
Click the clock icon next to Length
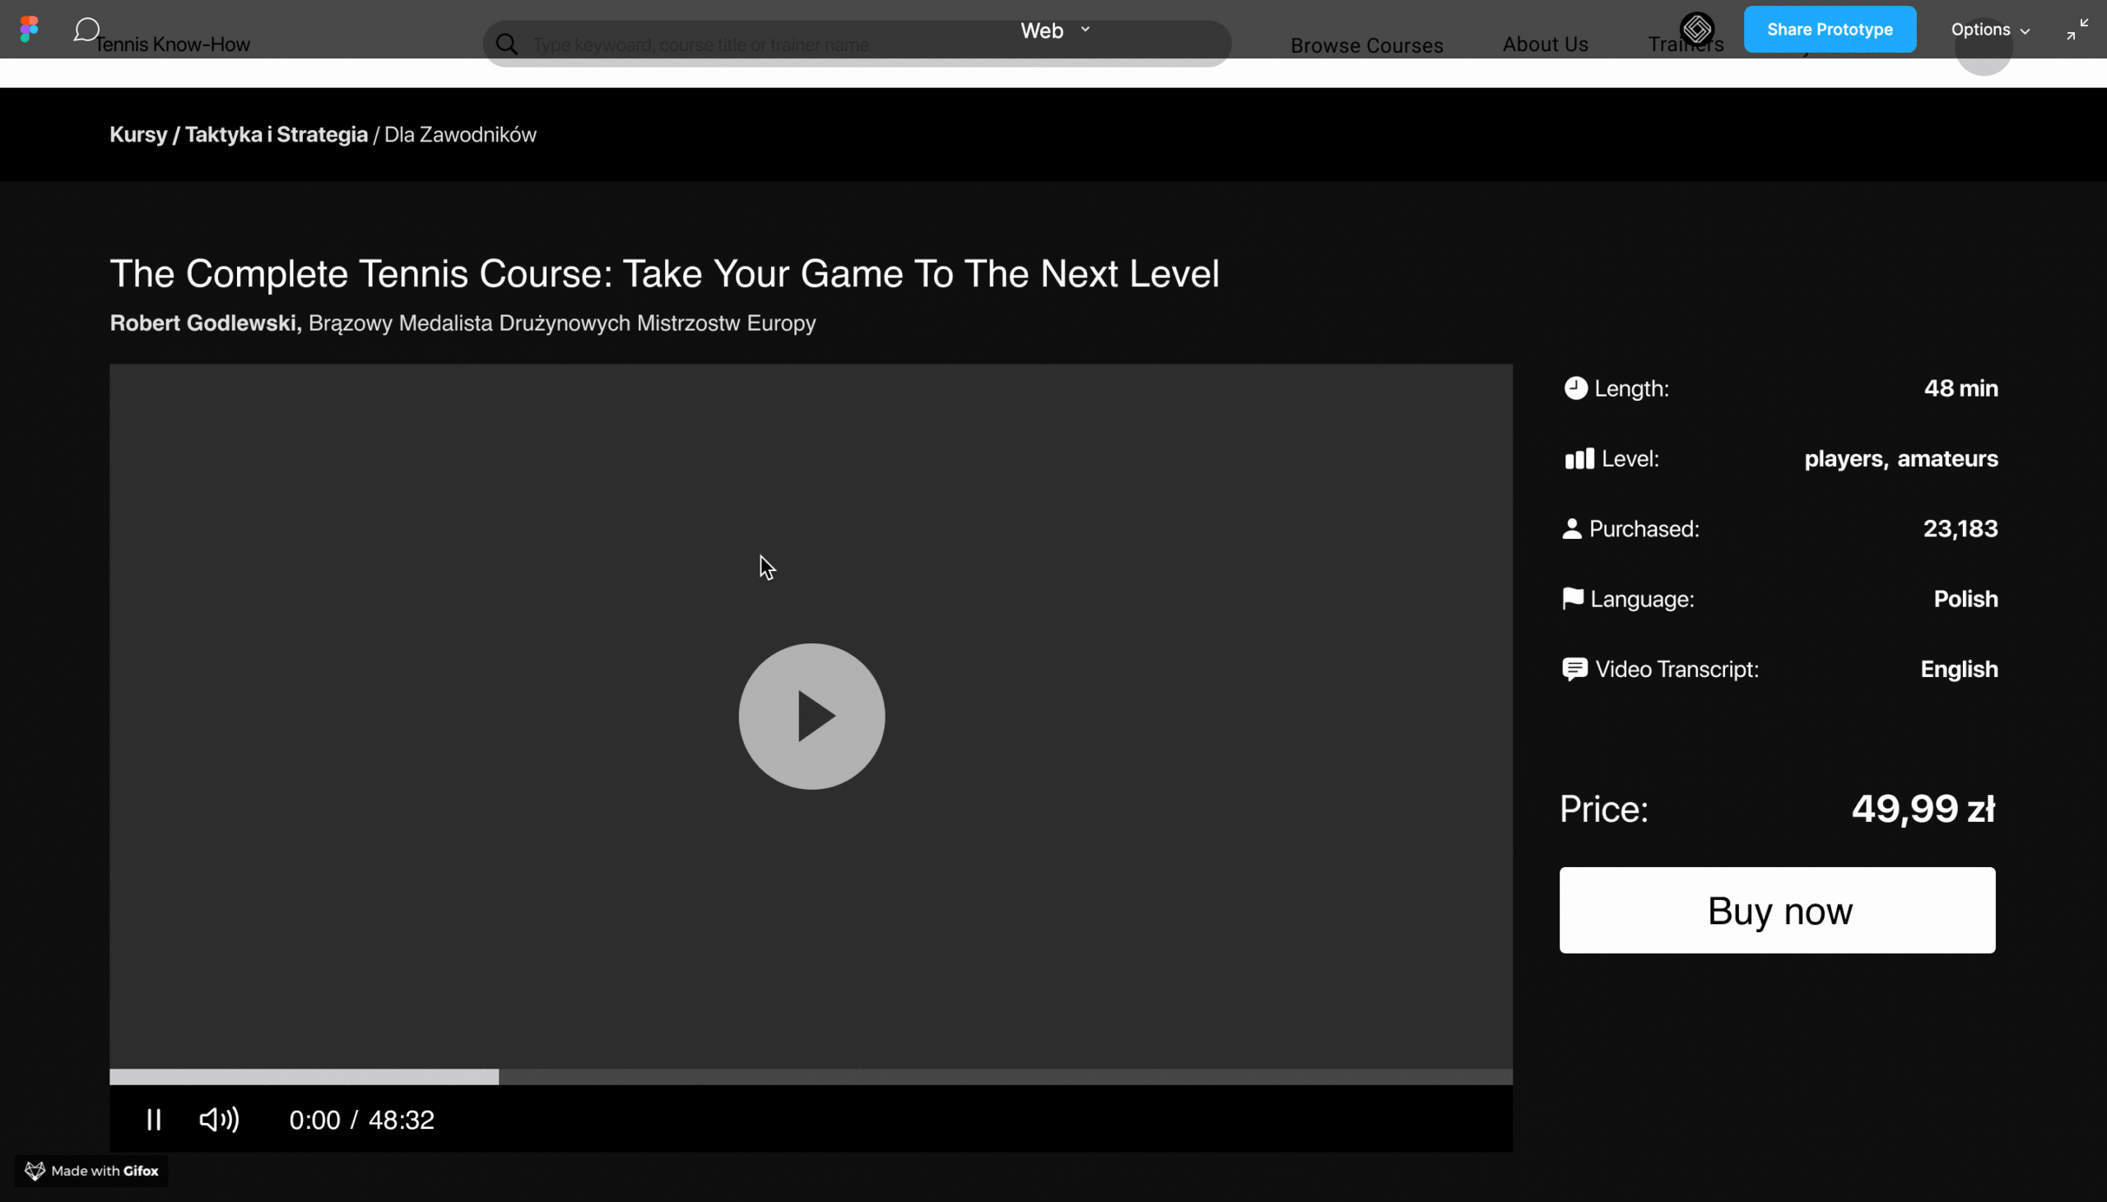click(1575, 388)
